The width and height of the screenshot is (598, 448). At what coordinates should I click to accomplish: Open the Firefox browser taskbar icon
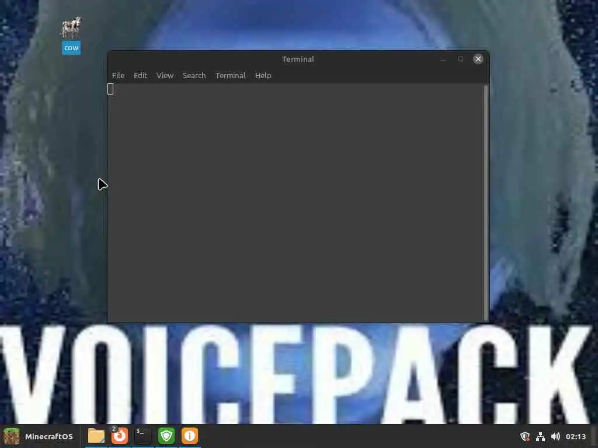click(x=119, y=436)
